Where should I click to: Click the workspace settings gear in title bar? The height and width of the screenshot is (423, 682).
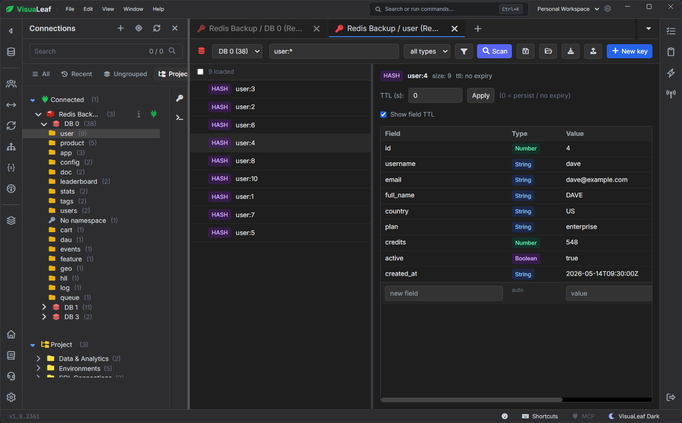[607, 8]
